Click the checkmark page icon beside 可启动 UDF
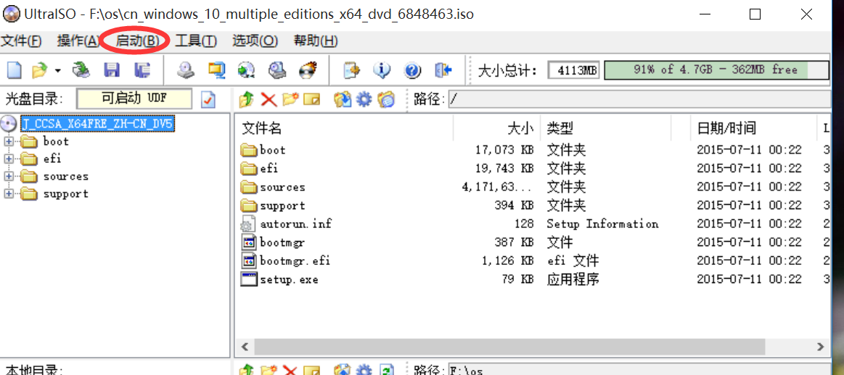The image size is (844, 375). point(208,99)
